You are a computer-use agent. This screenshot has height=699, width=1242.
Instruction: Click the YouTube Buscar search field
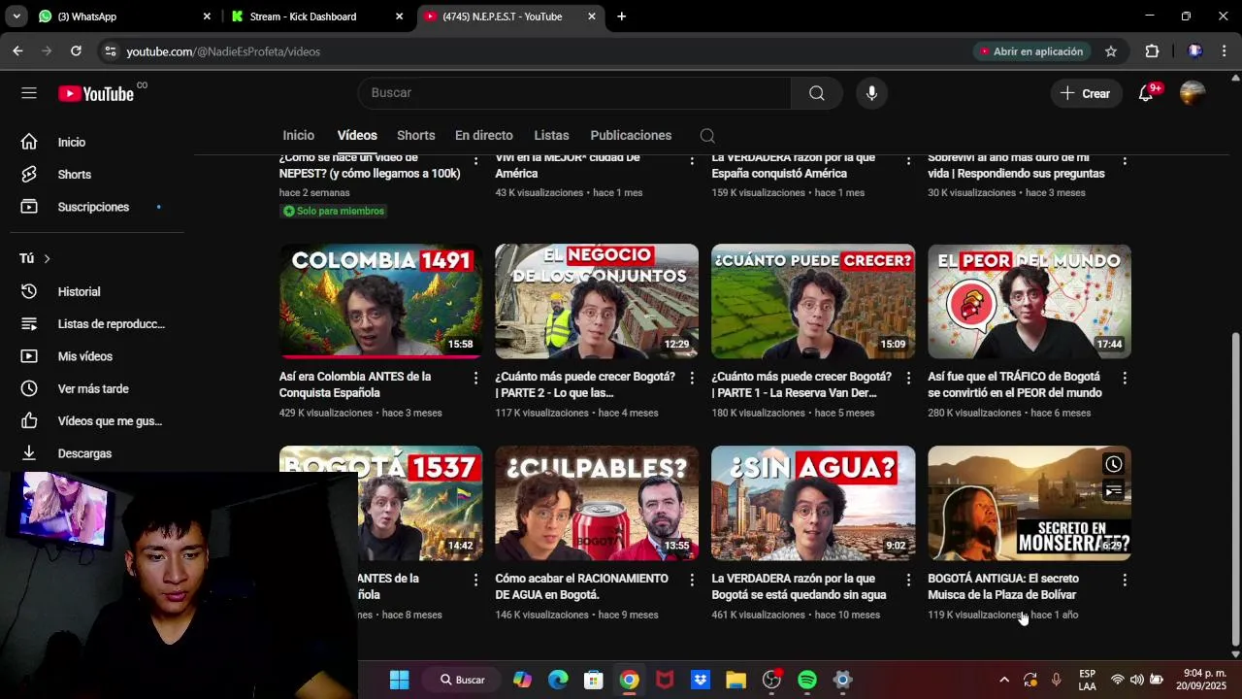574,93
